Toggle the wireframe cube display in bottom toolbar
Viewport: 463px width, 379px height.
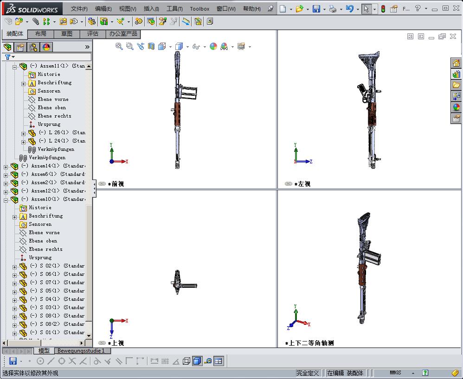point(186,361)
